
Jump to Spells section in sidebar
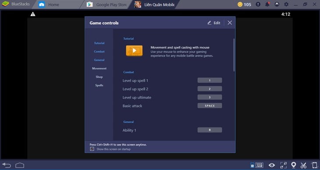point(99,85)
